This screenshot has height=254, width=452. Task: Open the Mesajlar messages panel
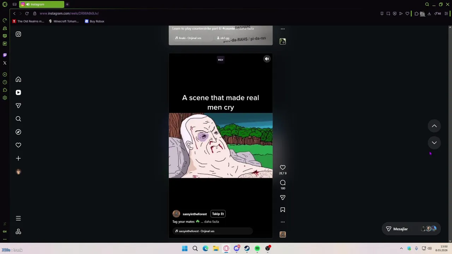[411, 229]
